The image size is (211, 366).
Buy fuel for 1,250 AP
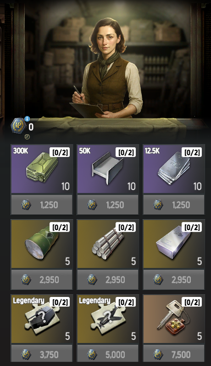[x=42, y=205]
